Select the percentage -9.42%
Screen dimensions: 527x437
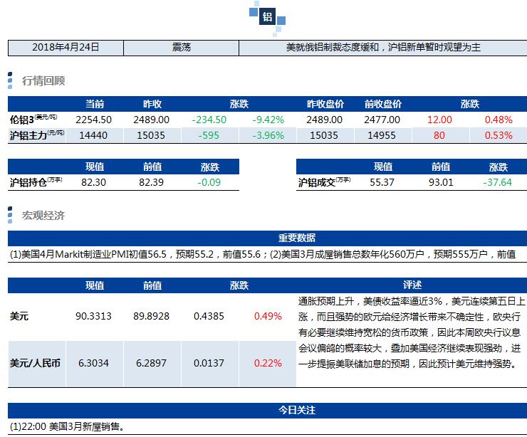click(268, 120)
